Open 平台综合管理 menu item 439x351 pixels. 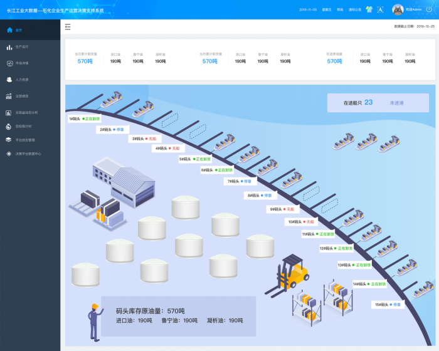(x=25, y=140)
